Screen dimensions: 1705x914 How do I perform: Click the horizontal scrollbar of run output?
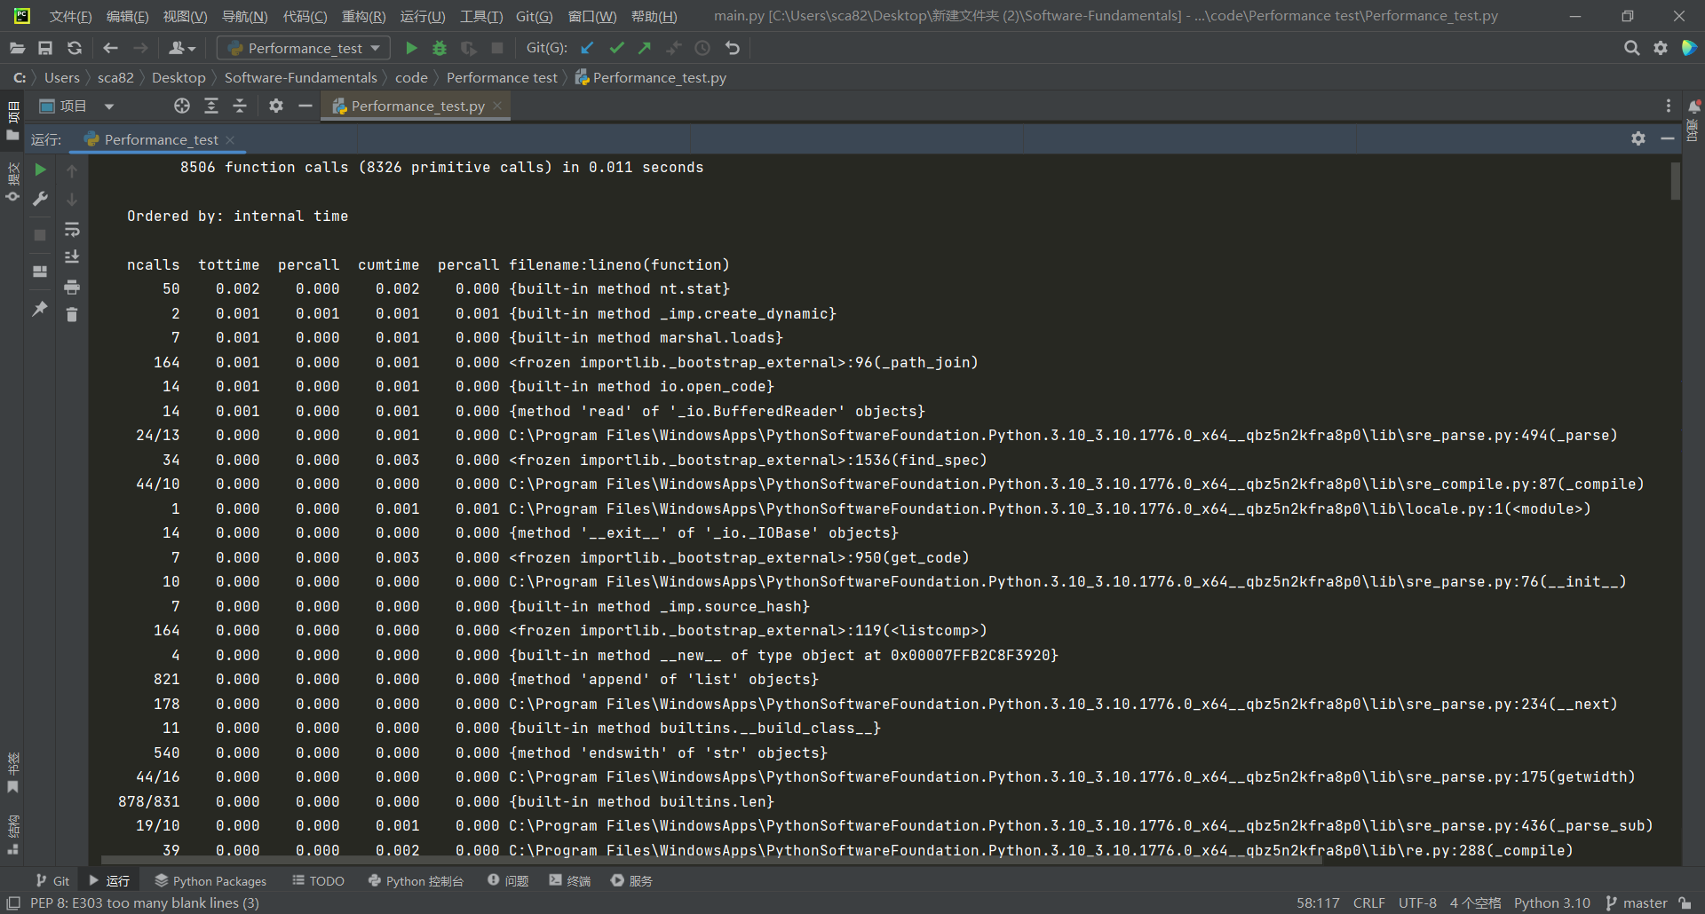tap(710, 859)
